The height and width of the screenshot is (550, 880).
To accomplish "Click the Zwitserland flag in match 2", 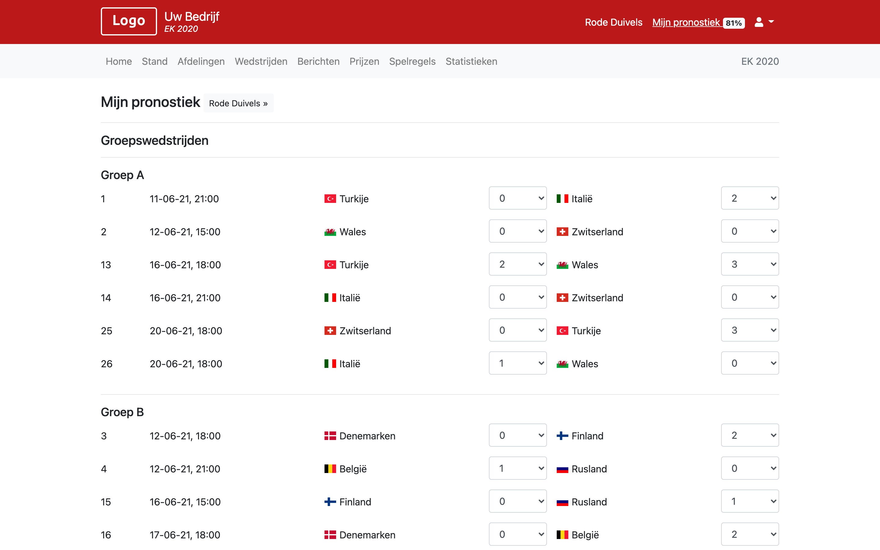I will pyautogui.click(x=562, y=232).
